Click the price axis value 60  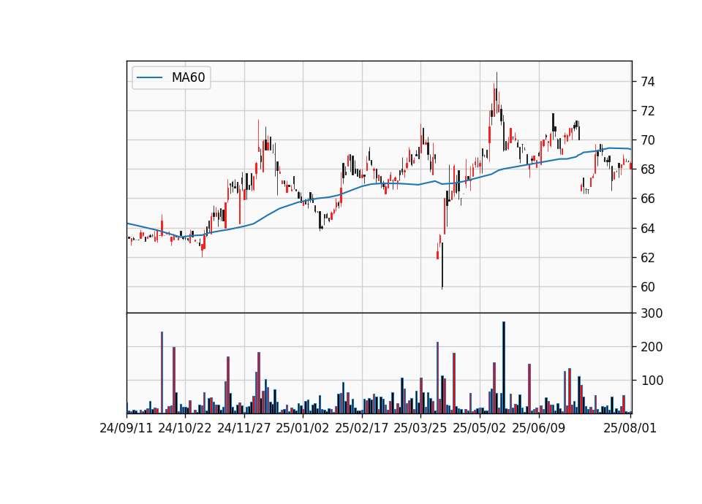tap(648, 286)
